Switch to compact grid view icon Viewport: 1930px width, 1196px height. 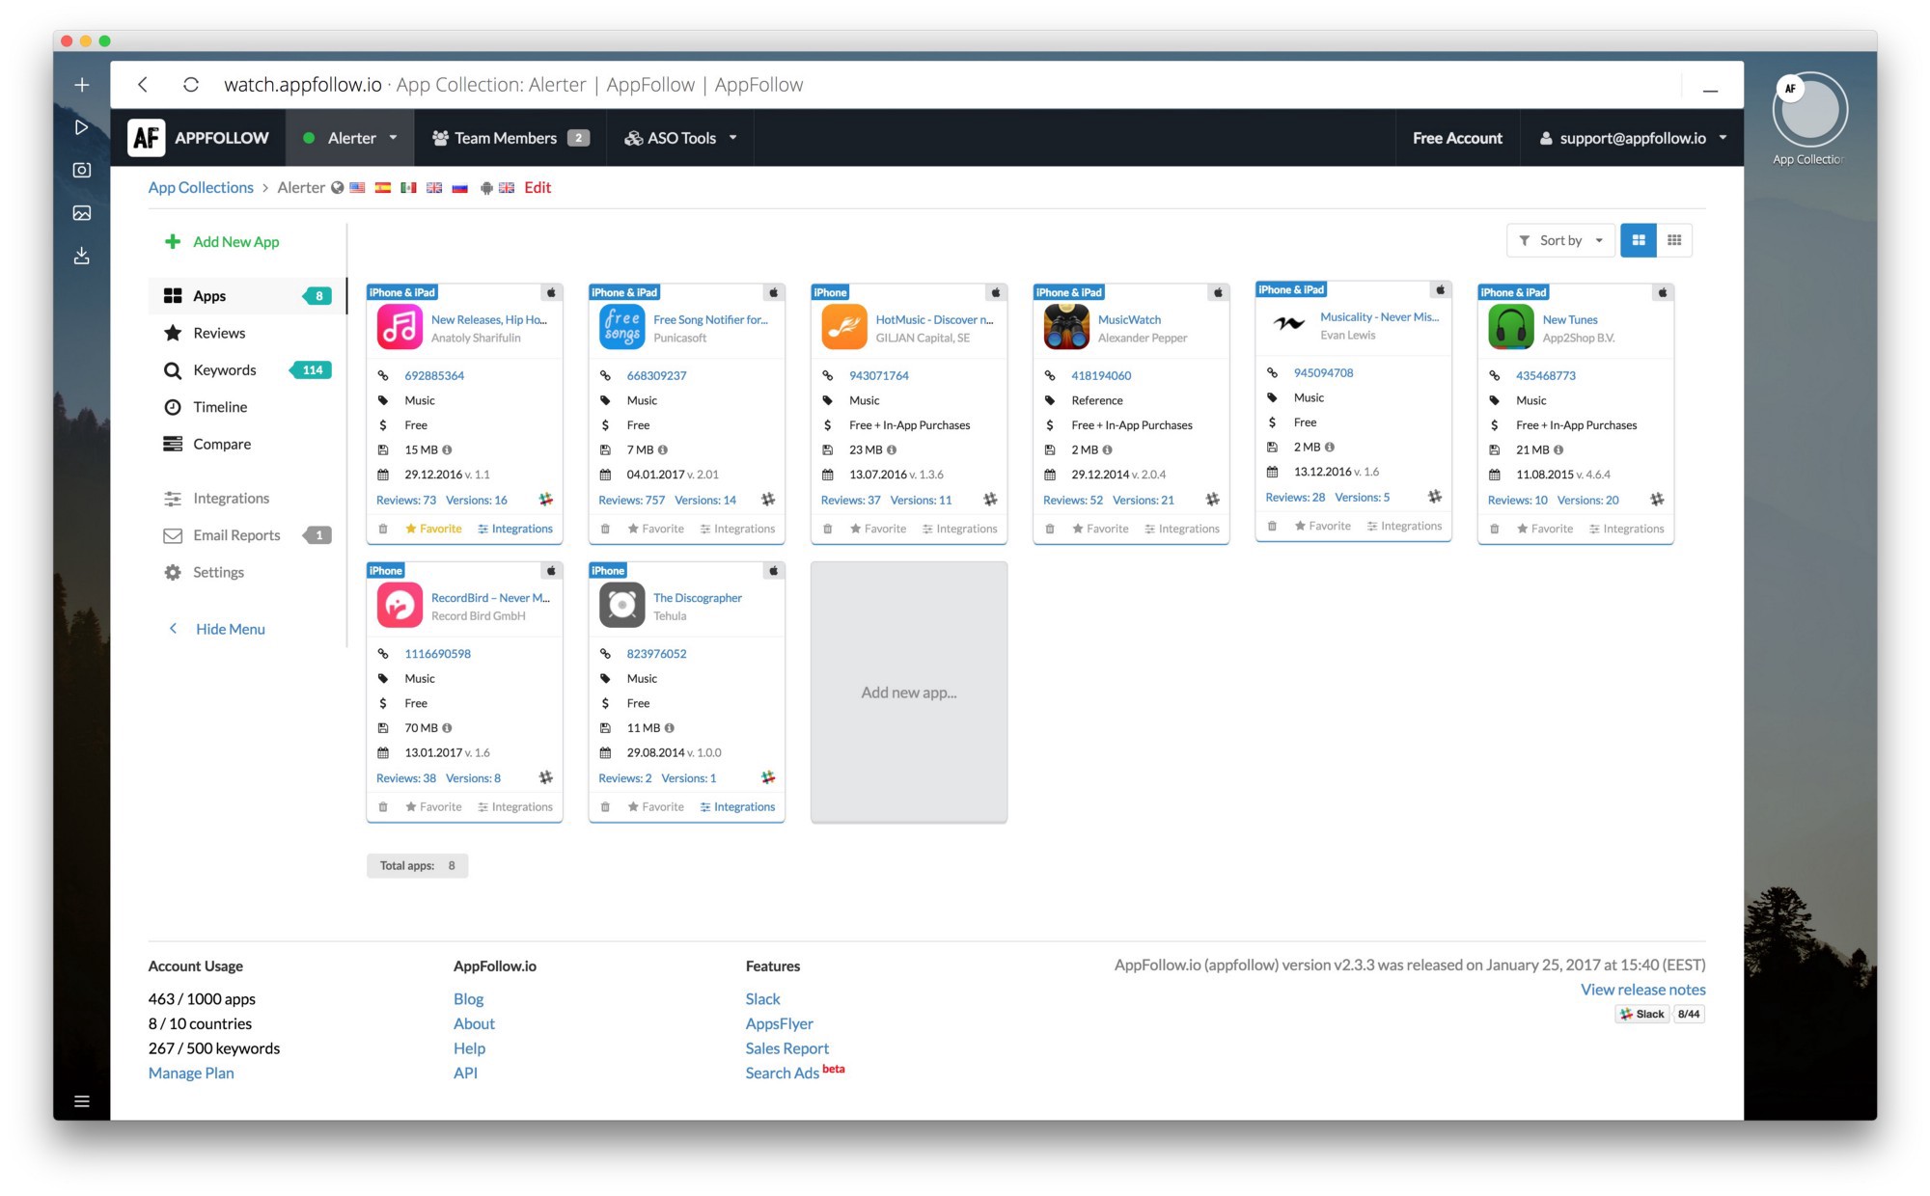[1674, 240]
